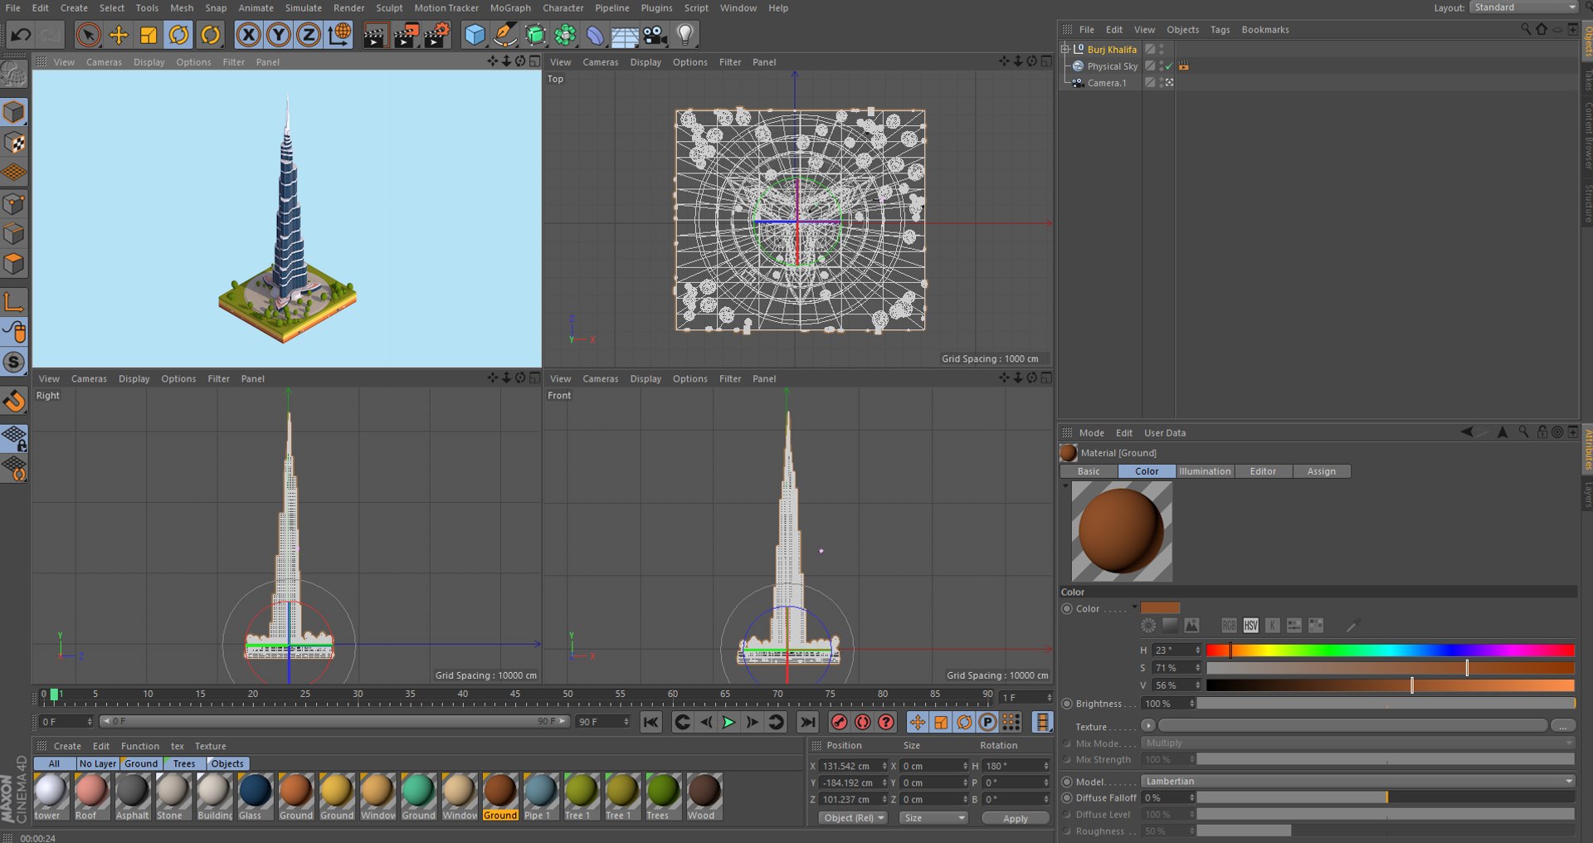The height and width of the screenshot is (843, 1593).
Task: Switch to Polygons mode icon
Action: click(14, 265)
